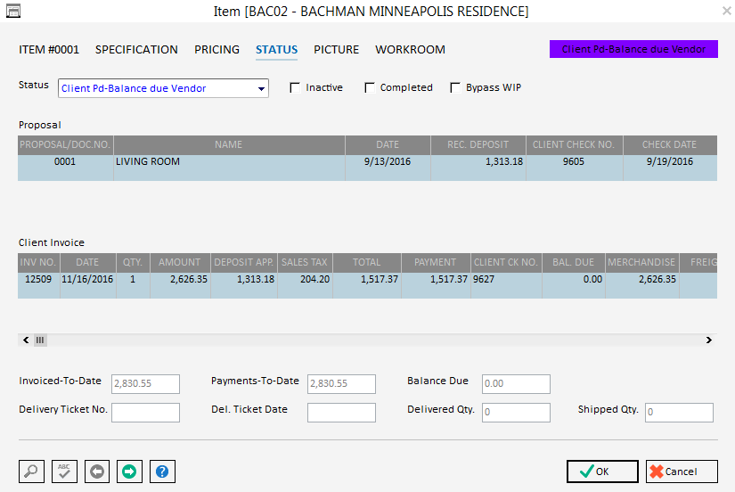Toggle the Bypass WIP checkbox
The image size is (735, 492).
click(x=455, y=87)
